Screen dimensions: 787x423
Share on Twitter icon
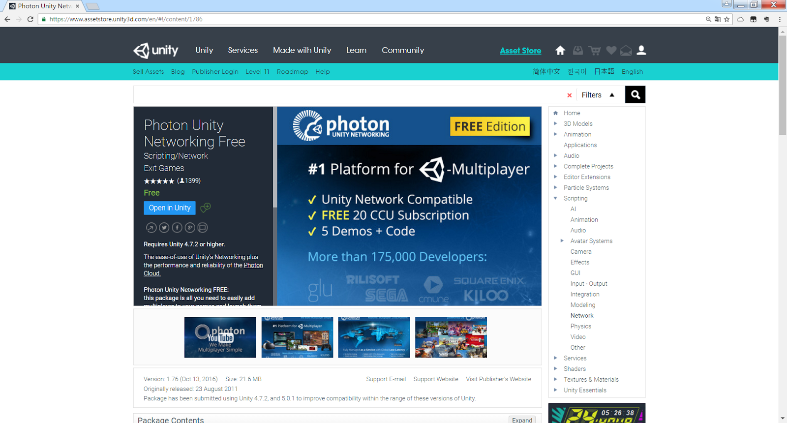coord(164,228)
